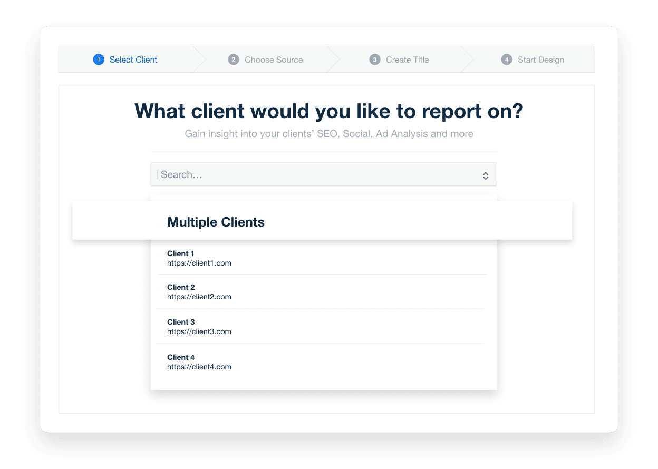Go to the Choose Source step
Viewport: 658px width, 469px height.
pos(274,60)
